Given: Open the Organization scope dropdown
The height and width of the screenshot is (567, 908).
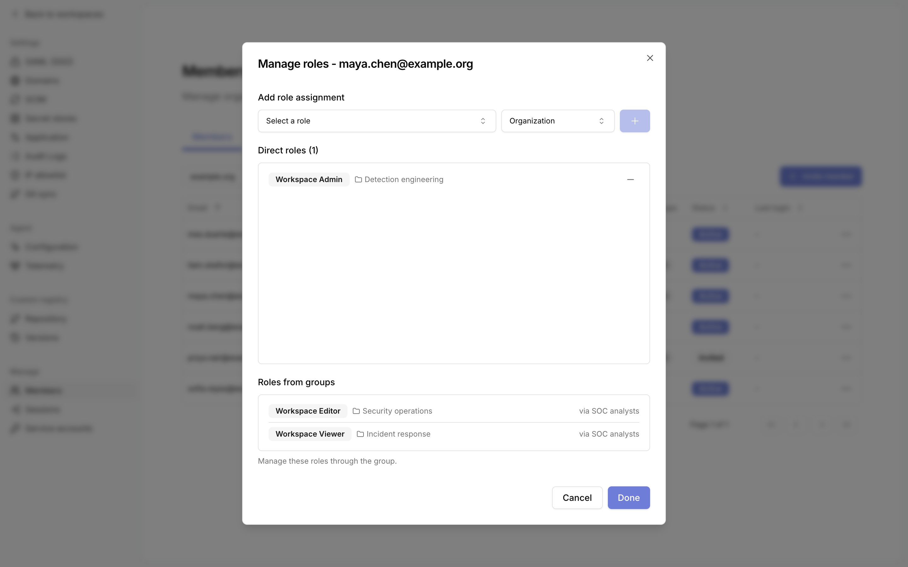Looking at the screenshot, I should click(x=557, y=121).
